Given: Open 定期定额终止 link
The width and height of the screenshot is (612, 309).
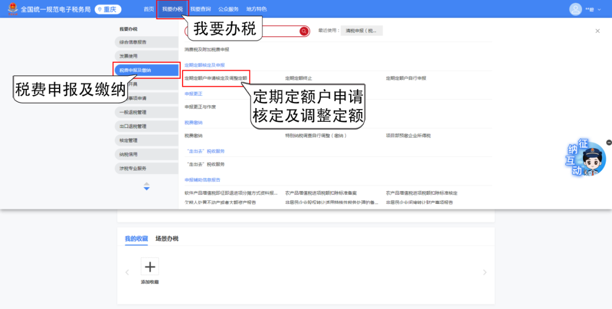Looking at the screenshot, I should coord(299,78).
